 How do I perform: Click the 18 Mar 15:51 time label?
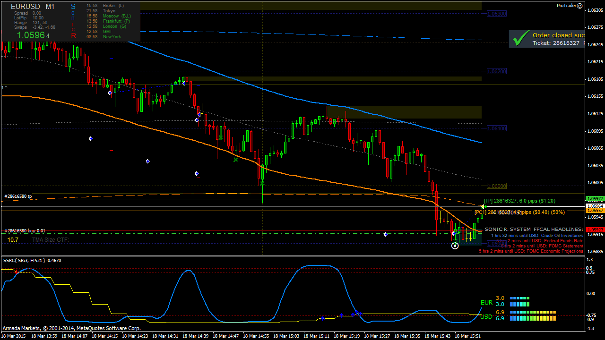pyautogui.click(x=467, y=336)
